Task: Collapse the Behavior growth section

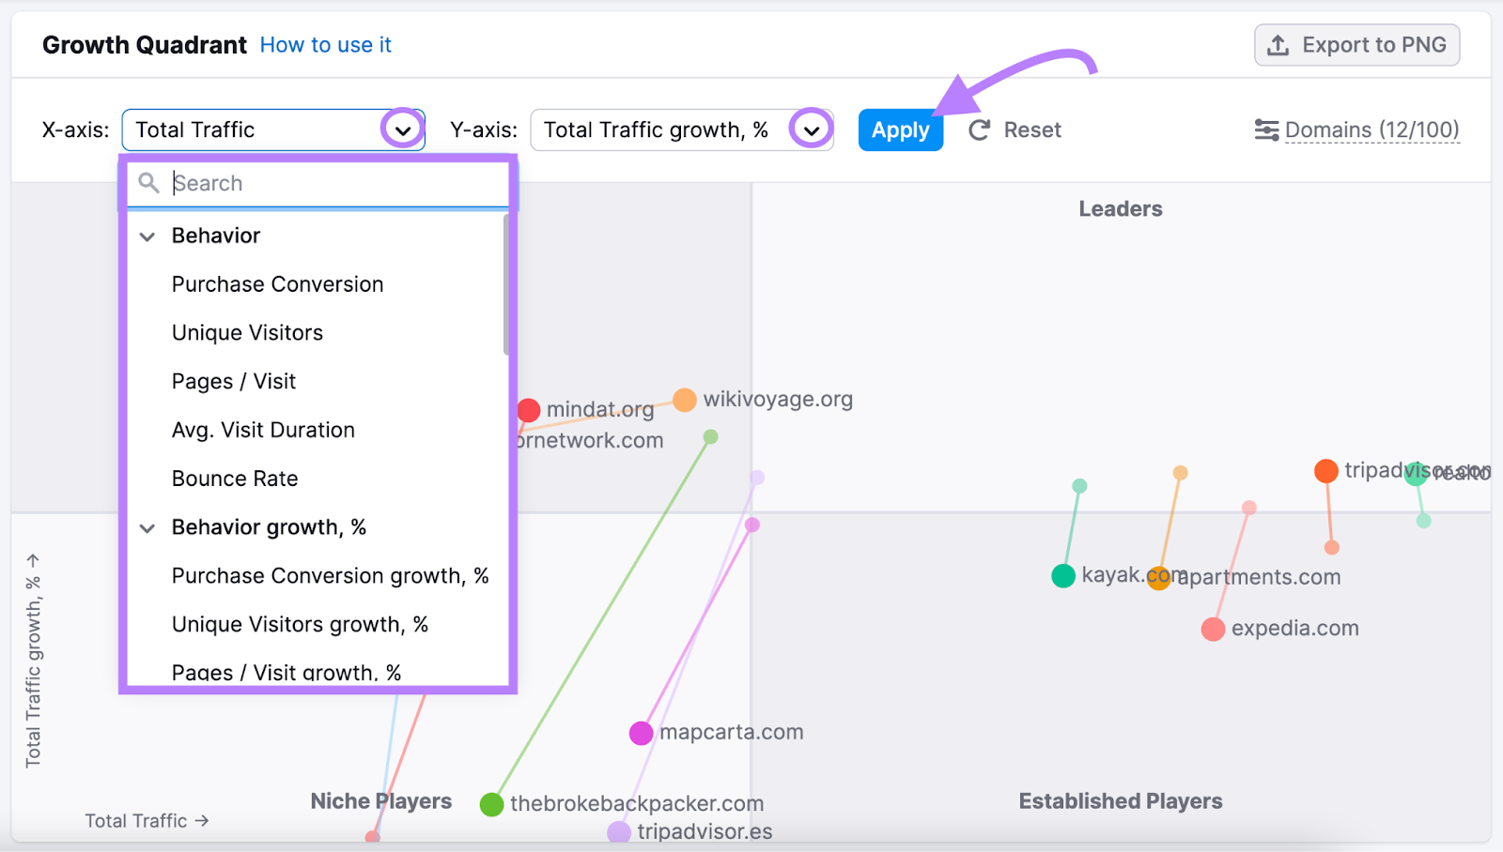Action: (x=147, y=527)
